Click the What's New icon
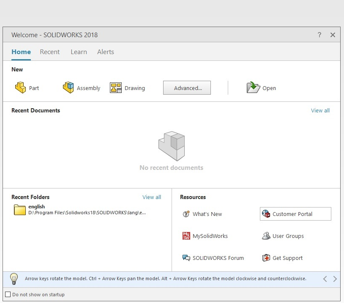The height and width of the screenshot is (303, 344). 186,214
